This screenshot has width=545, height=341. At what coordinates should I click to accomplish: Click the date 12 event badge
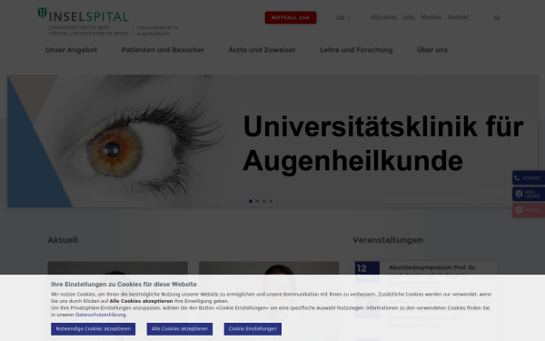click(x=367, y=272)
